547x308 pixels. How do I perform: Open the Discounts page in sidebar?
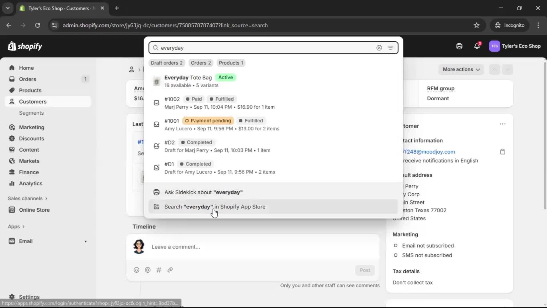pos(31,138)
